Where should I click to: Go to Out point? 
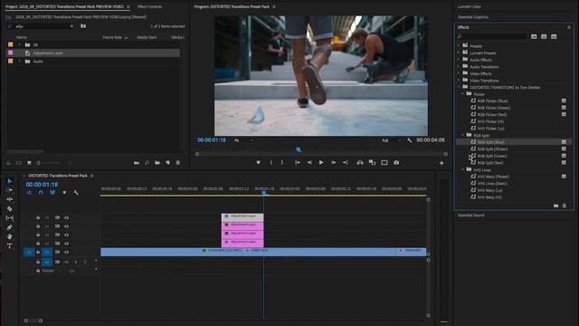(x=346, y=163)
